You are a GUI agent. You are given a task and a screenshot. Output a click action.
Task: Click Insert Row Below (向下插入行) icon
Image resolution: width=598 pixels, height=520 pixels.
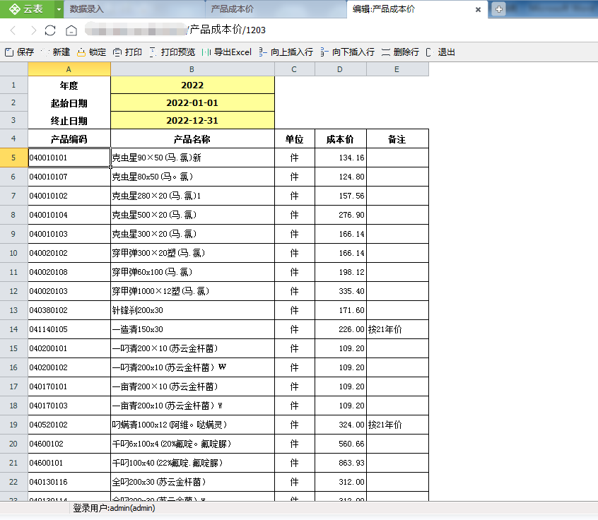[324, 52]
